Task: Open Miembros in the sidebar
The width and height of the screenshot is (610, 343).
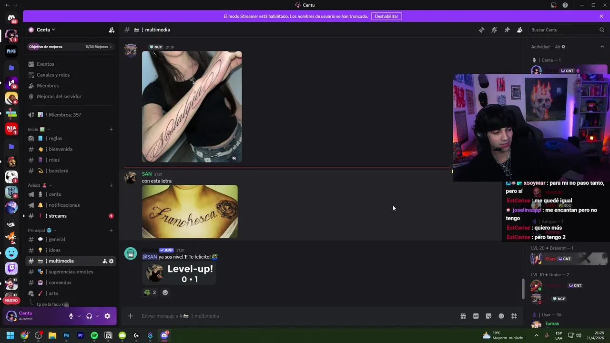Action: click(71, 86)
